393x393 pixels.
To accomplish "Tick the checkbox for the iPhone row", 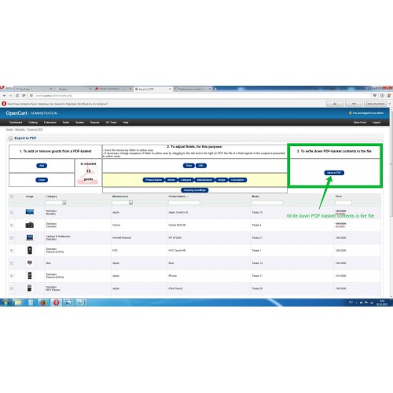I will click(x=12, y=276).
